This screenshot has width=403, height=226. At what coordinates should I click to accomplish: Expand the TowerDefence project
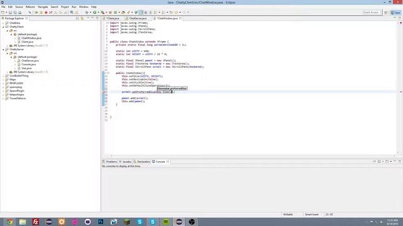pyautogui.click(x=3, y=99)
